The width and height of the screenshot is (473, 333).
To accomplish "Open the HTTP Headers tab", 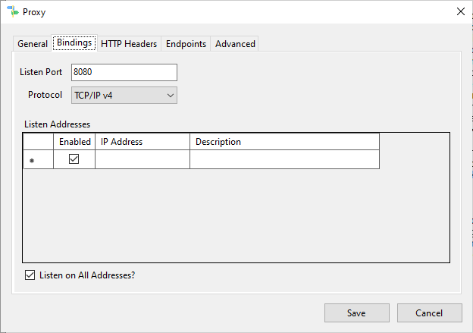I will coord(129,44).
